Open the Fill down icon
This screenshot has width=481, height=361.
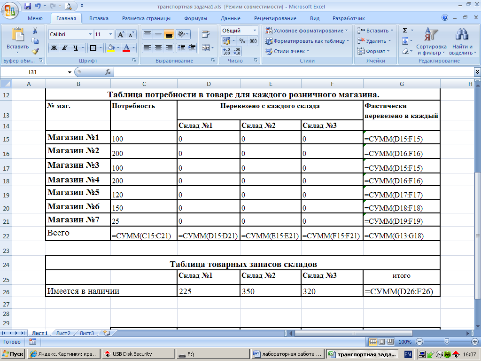405,41
